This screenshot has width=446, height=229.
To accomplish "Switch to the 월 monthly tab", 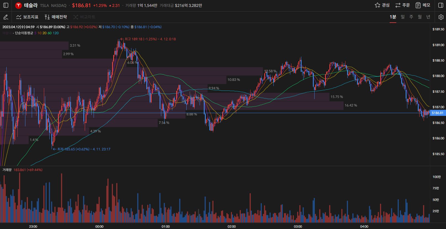I will point(420,17).
